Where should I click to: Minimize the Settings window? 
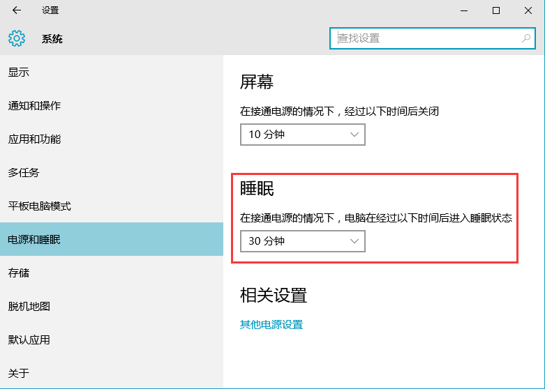tap(463, 10)
